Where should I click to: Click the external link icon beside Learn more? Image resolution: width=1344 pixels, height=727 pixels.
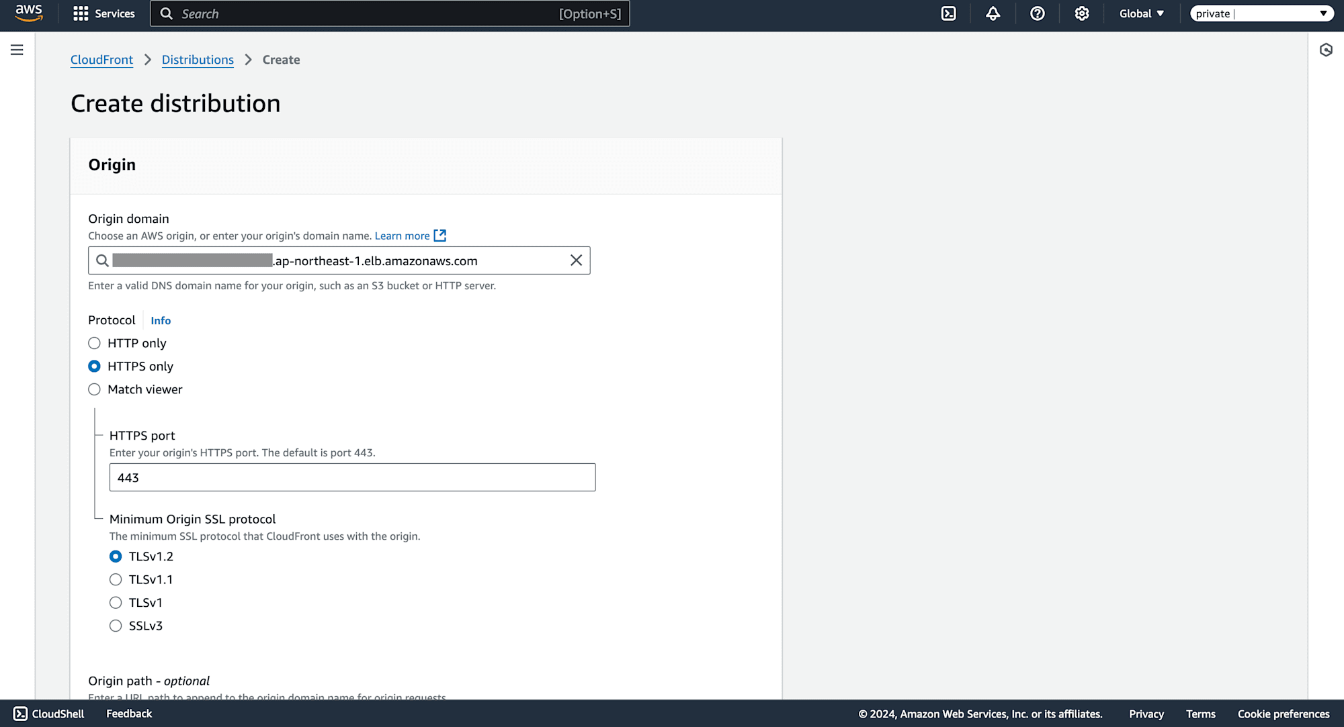440,236
